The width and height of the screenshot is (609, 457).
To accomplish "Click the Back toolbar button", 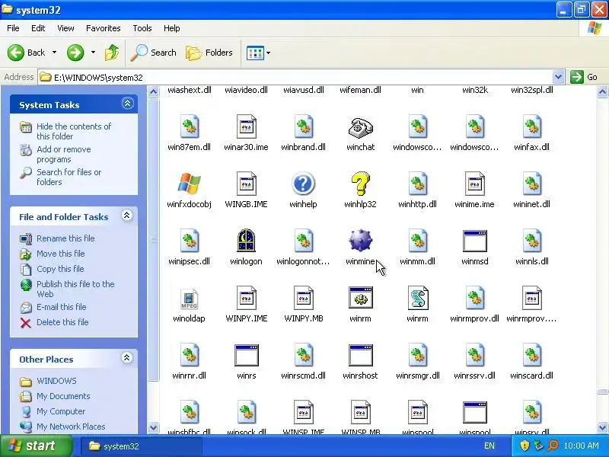I will click(27, 53).
